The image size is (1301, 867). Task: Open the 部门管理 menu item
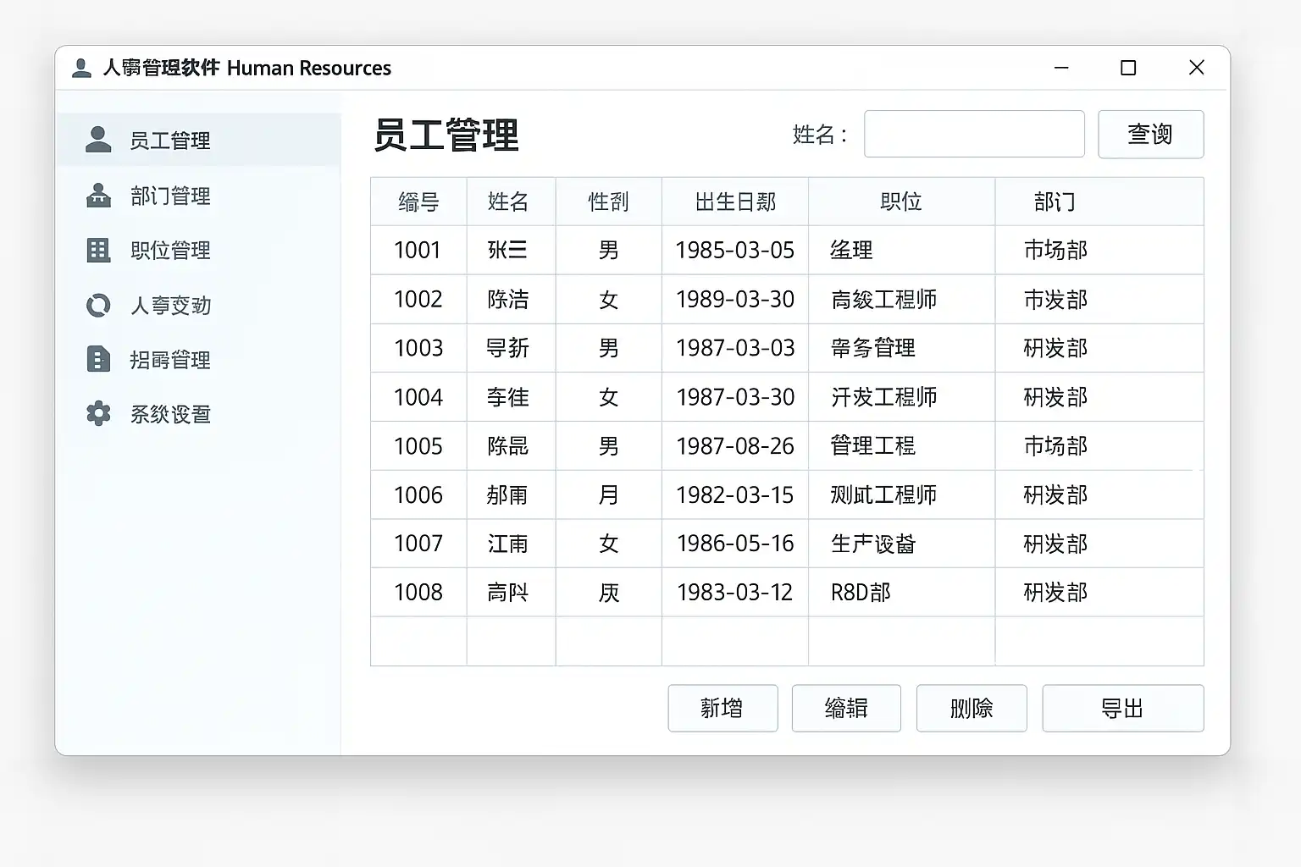[170, 196]
